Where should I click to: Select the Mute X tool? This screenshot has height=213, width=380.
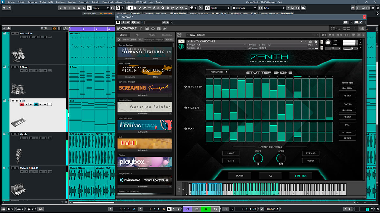pyautogui.click(x=158, y=8)
